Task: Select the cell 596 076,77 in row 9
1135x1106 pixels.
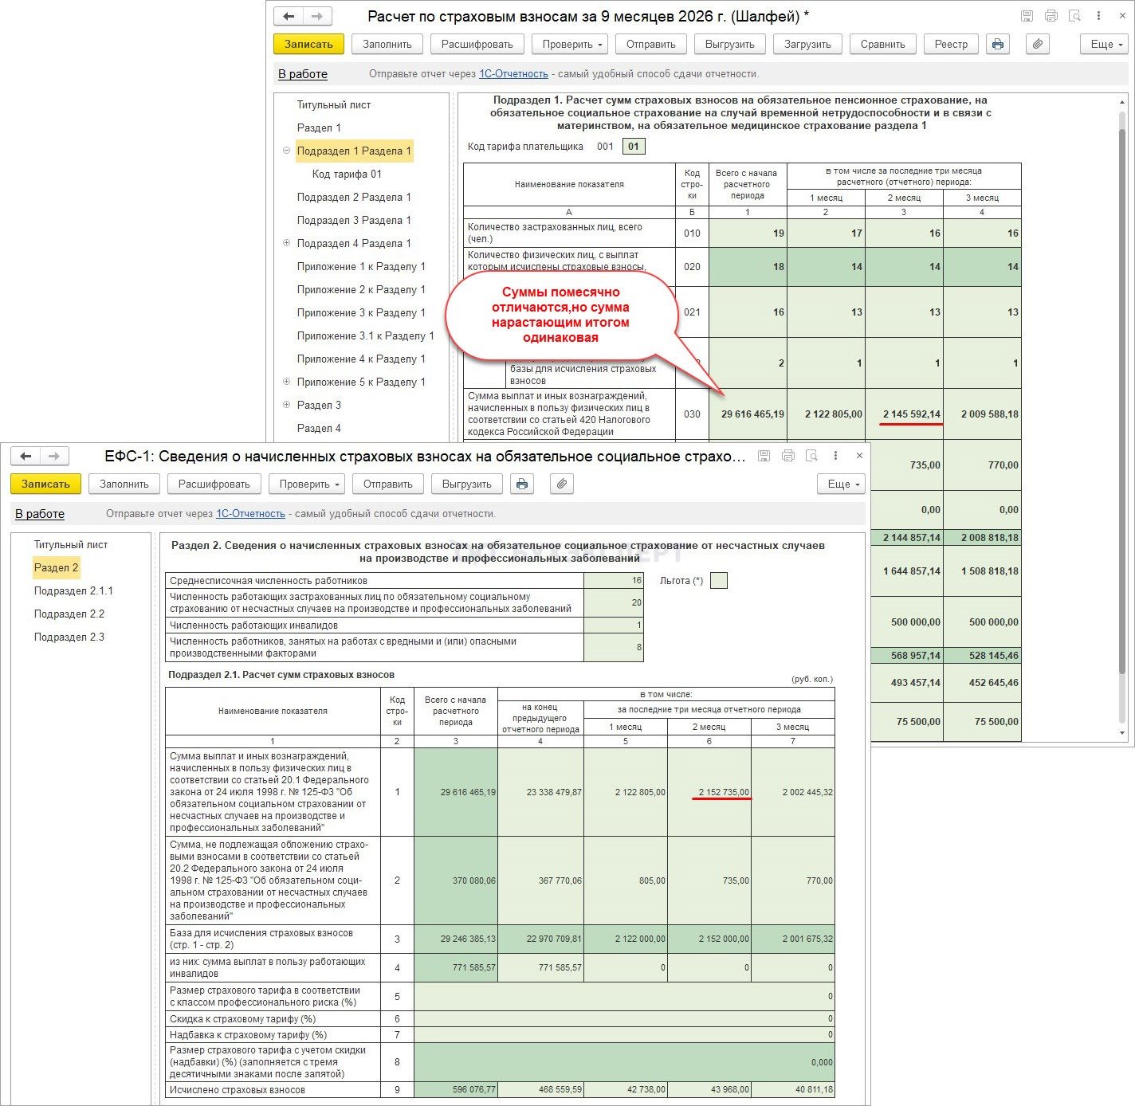Action: (x=456, y=1089)
